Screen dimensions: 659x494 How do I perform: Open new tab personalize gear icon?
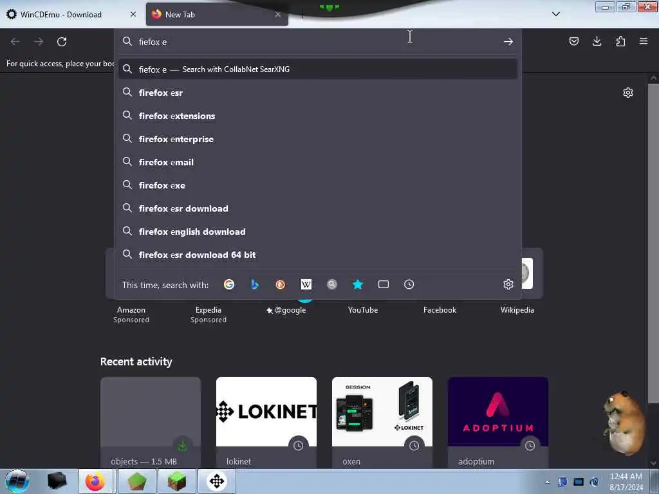coord(628,93)
